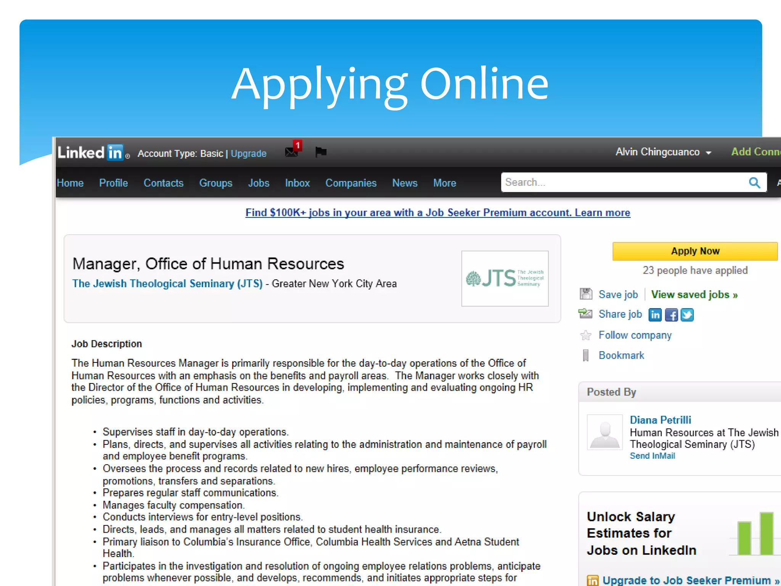
Task: Click the floppy disk save job icon
Action: tap(586, 294)
